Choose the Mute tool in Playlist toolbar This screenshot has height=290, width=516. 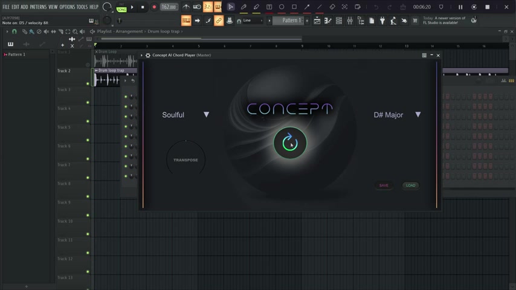click(46, 31)
